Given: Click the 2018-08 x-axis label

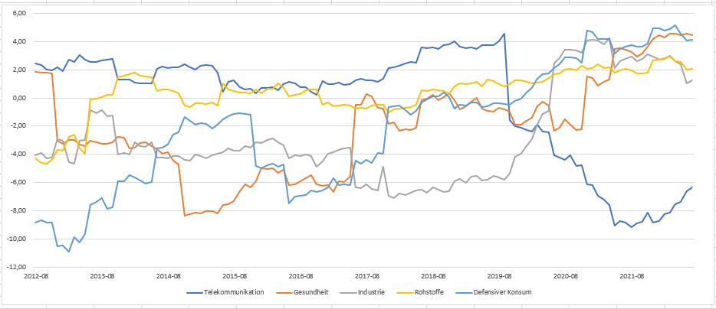Looking at the screenshot, I should pyautogui.click(x=433, y=276).
